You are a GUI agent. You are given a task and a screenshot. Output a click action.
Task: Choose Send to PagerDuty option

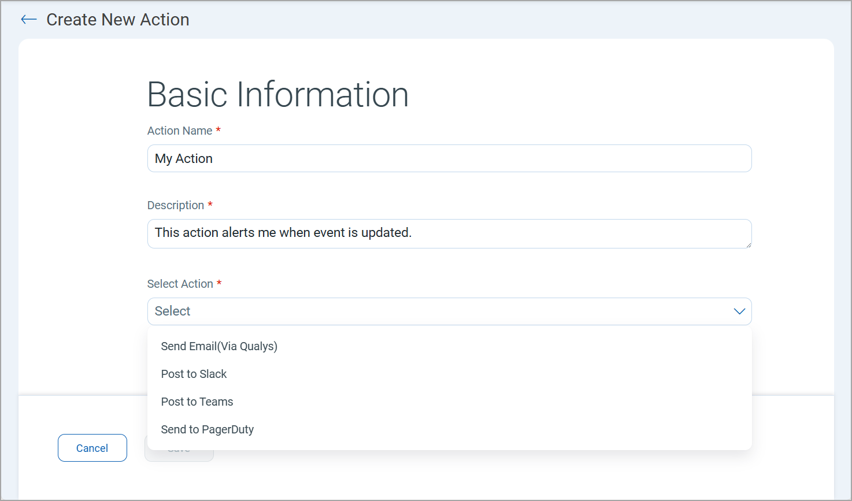point(208,429)
